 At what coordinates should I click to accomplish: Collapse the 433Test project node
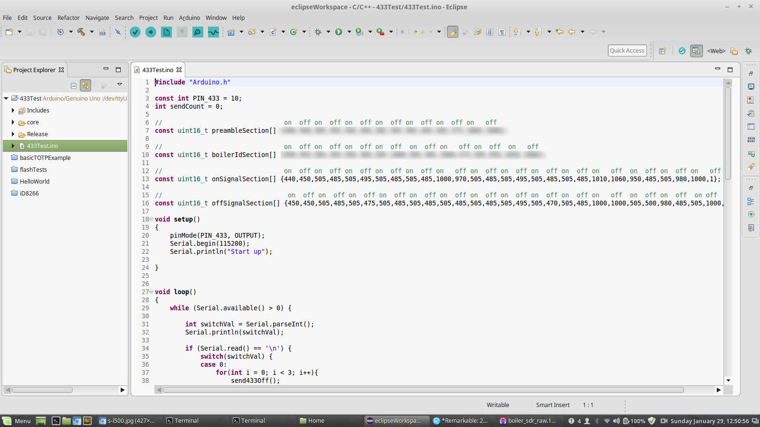pyautogui.click(x=6, y=98)
